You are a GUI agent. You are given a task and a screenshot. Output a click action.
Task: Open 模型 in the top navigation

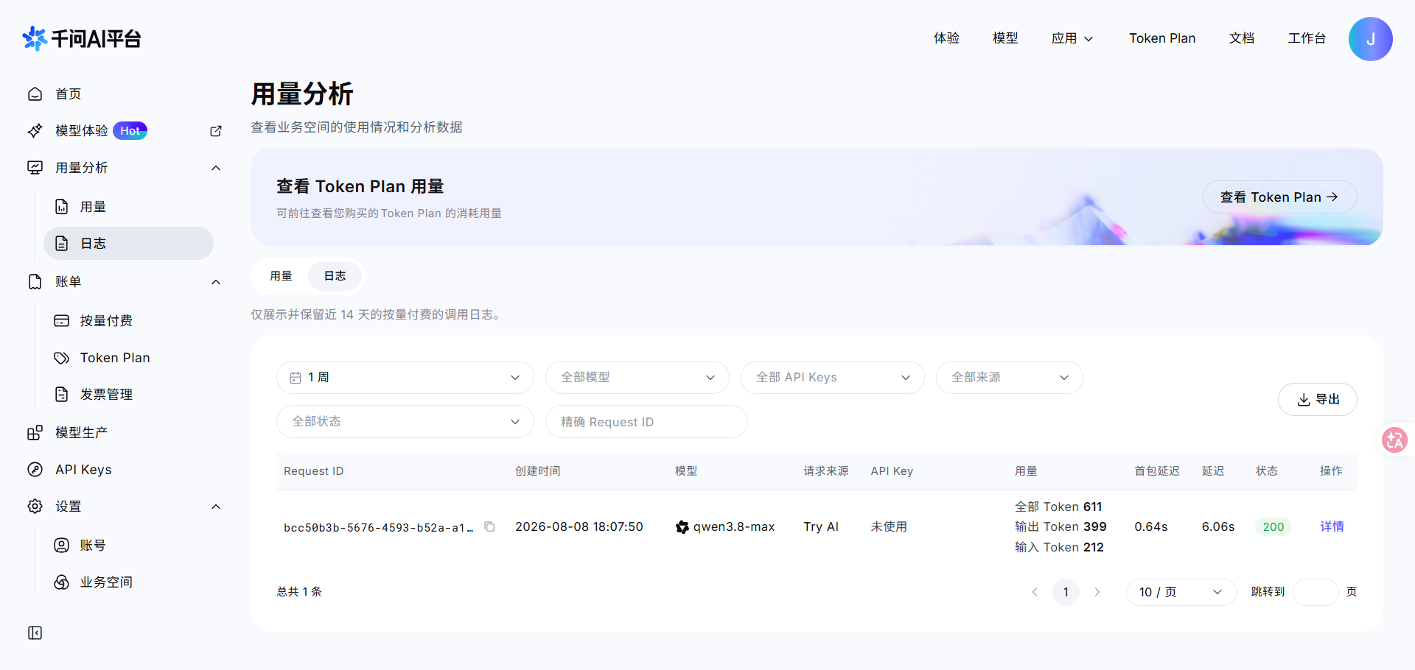point(1005,38)
